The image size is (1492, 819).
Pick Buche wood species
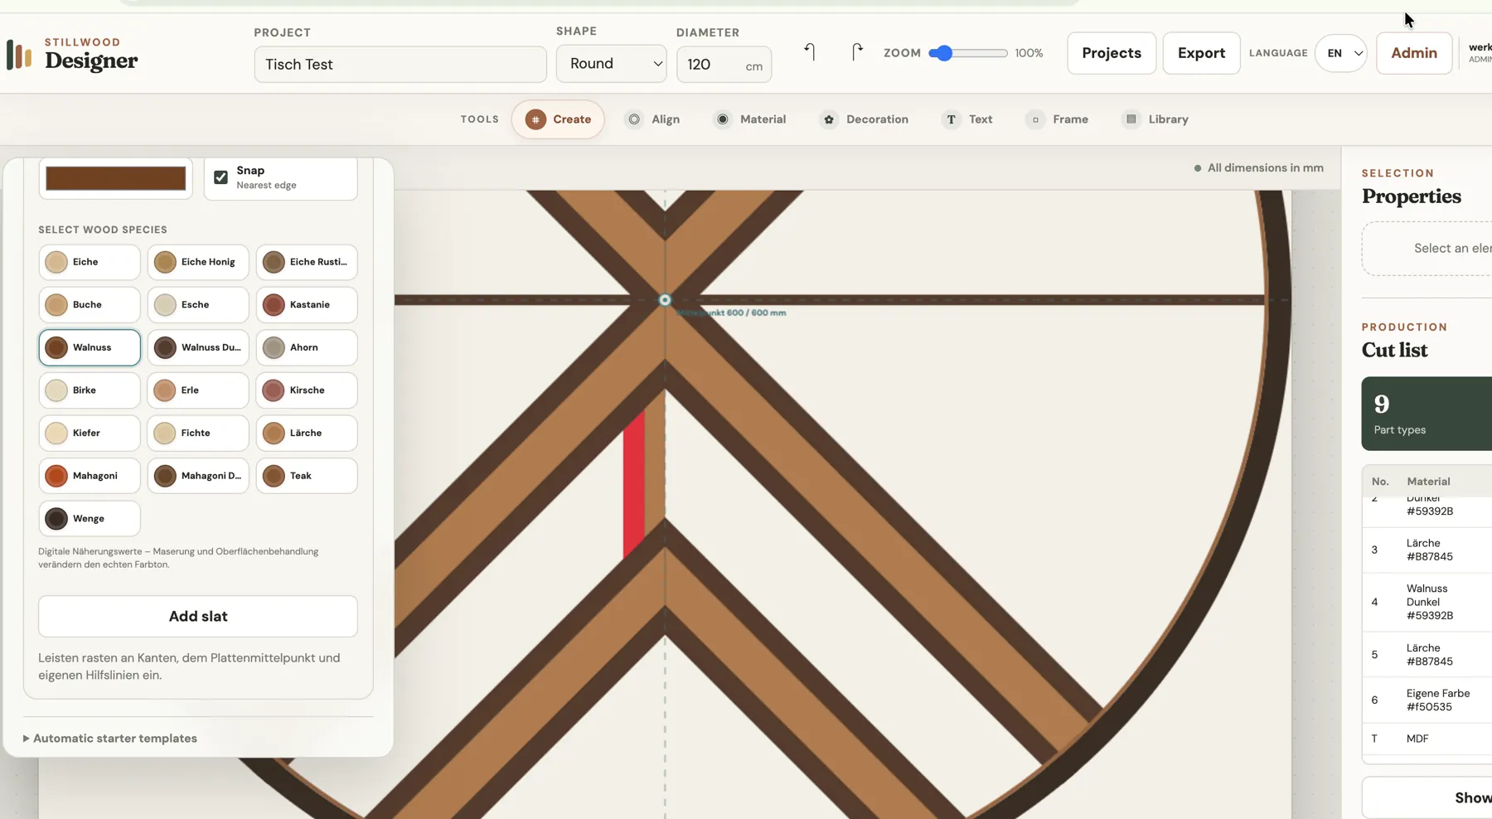click(x=90, y=305)
